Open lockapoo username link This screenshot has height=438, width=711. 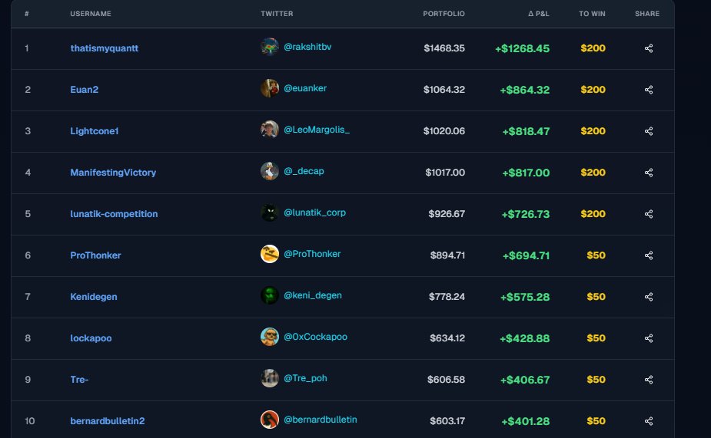click(x=91, y=338)
